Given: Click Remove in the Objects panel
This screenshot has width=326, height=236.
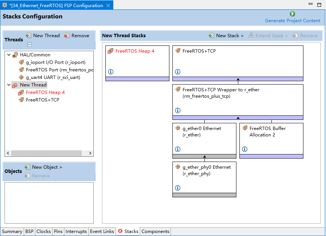Looking at the screenshot, I should pyautogui.click(x=37, y=176).
